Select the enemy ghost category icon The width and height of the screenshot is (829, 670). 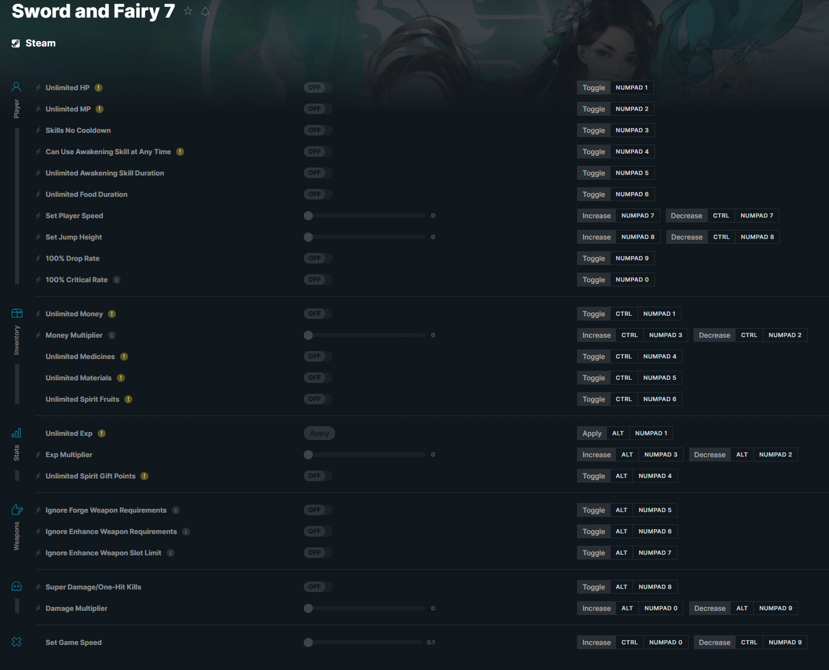click(17, 586)
